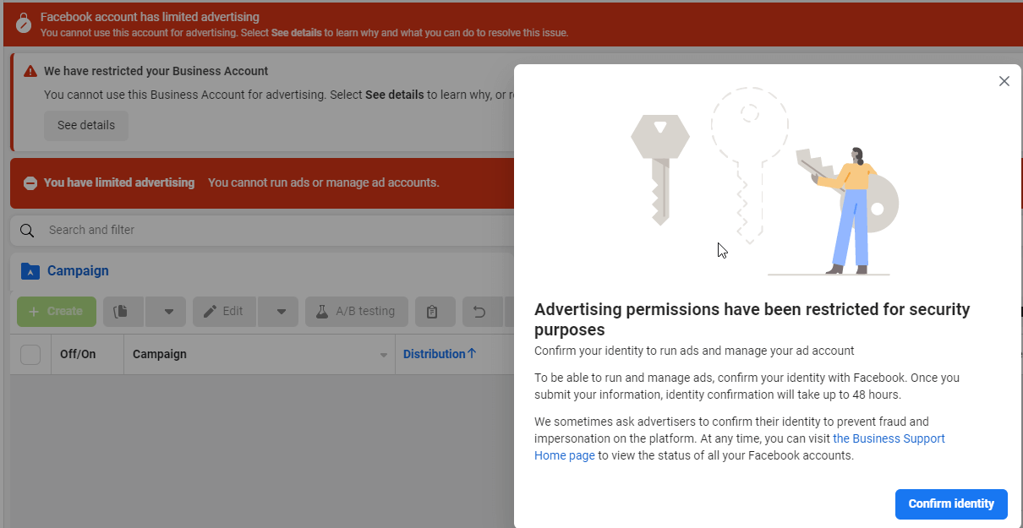The image size is (1023, 528).
Task: Click the blue Campaign tab icon
Action: [31, 270]
